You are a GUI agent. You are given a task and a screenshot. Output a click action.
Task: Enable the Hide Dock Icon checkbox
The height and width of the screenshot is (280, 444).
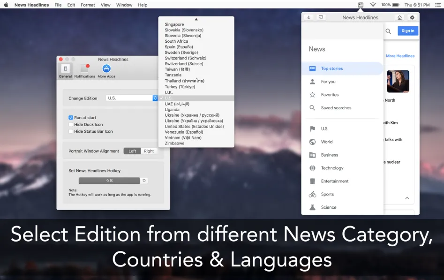[71, 124]
